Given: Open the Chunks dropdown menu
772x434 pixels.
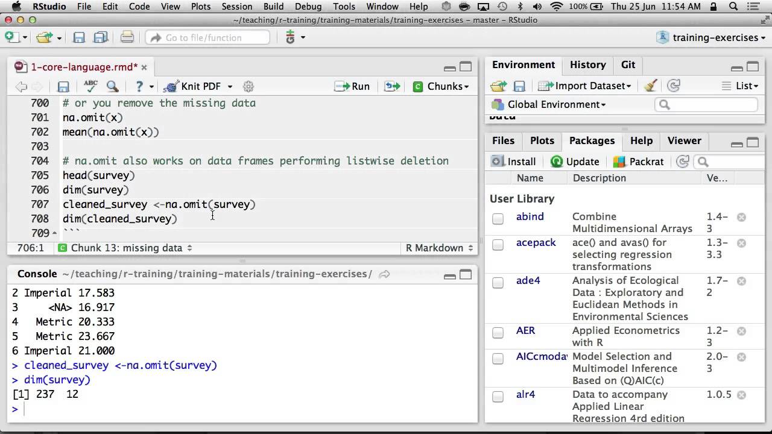Looking at the screenshot, I should 441,86.
